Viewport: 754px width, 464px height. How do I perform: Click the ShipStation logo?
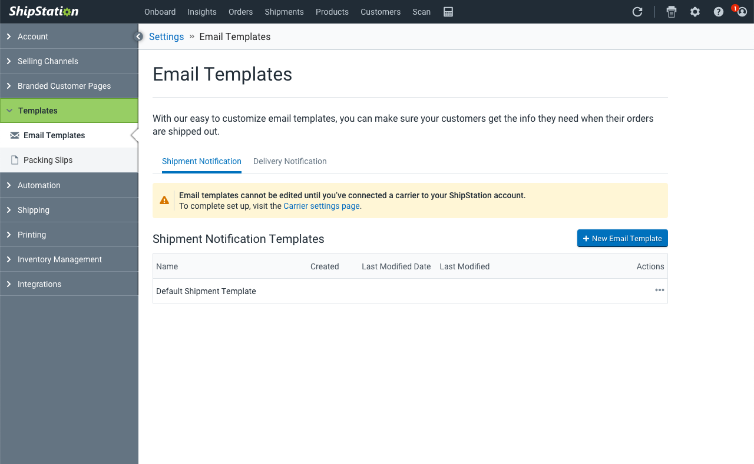coord(43,11)
